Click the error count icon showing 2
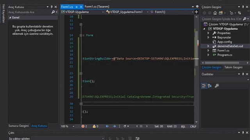 [x=83, y=126]
